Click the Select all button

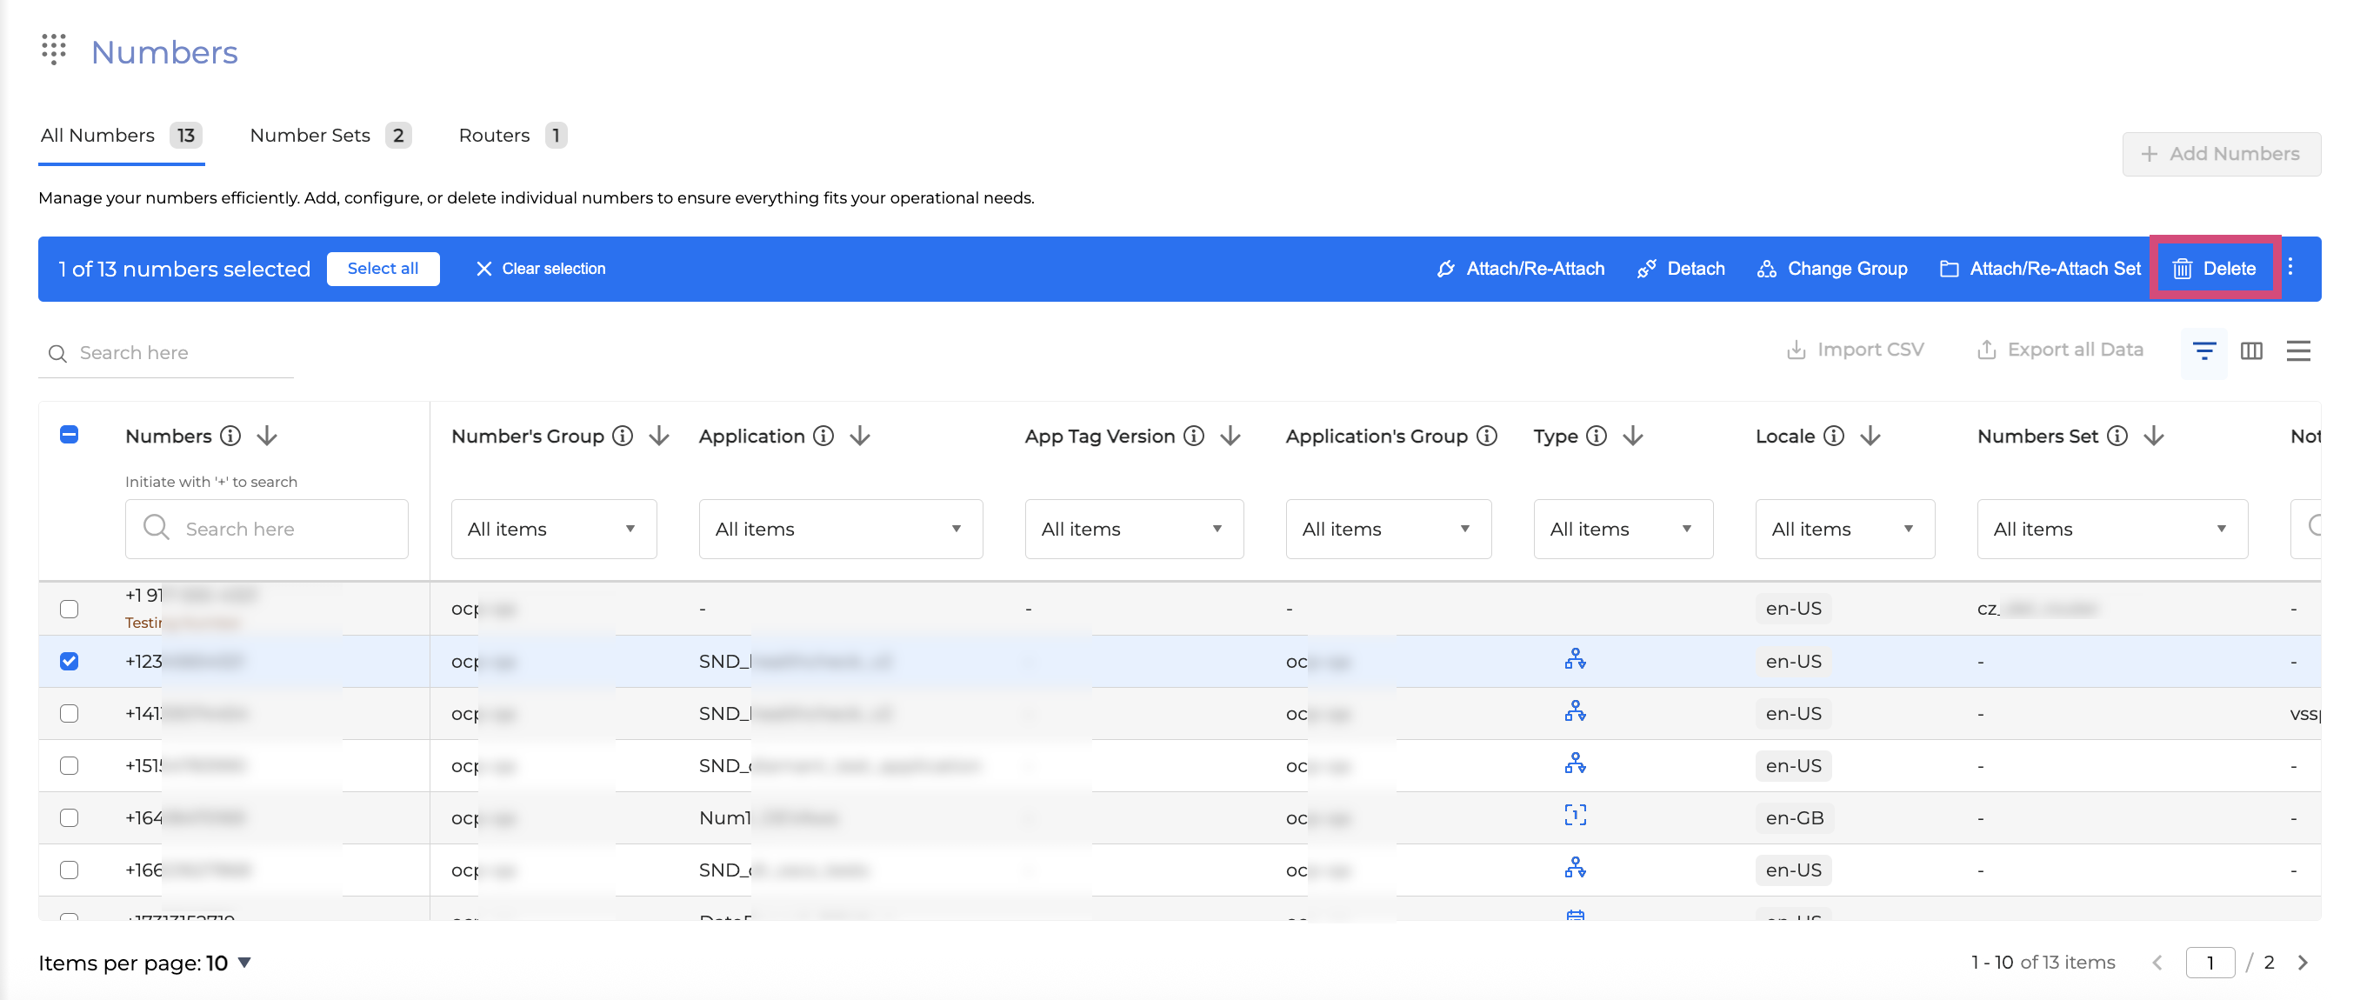pyautogui.click(x=382, y=269)
